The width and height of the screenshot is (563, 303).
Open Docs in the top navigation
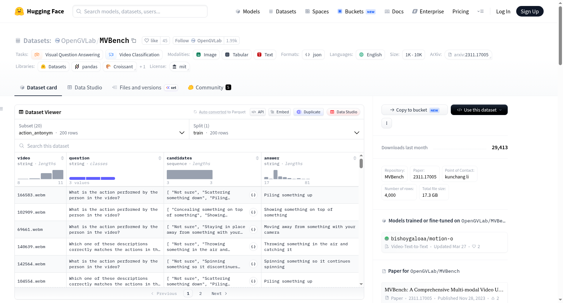click(x=394, y=11)
